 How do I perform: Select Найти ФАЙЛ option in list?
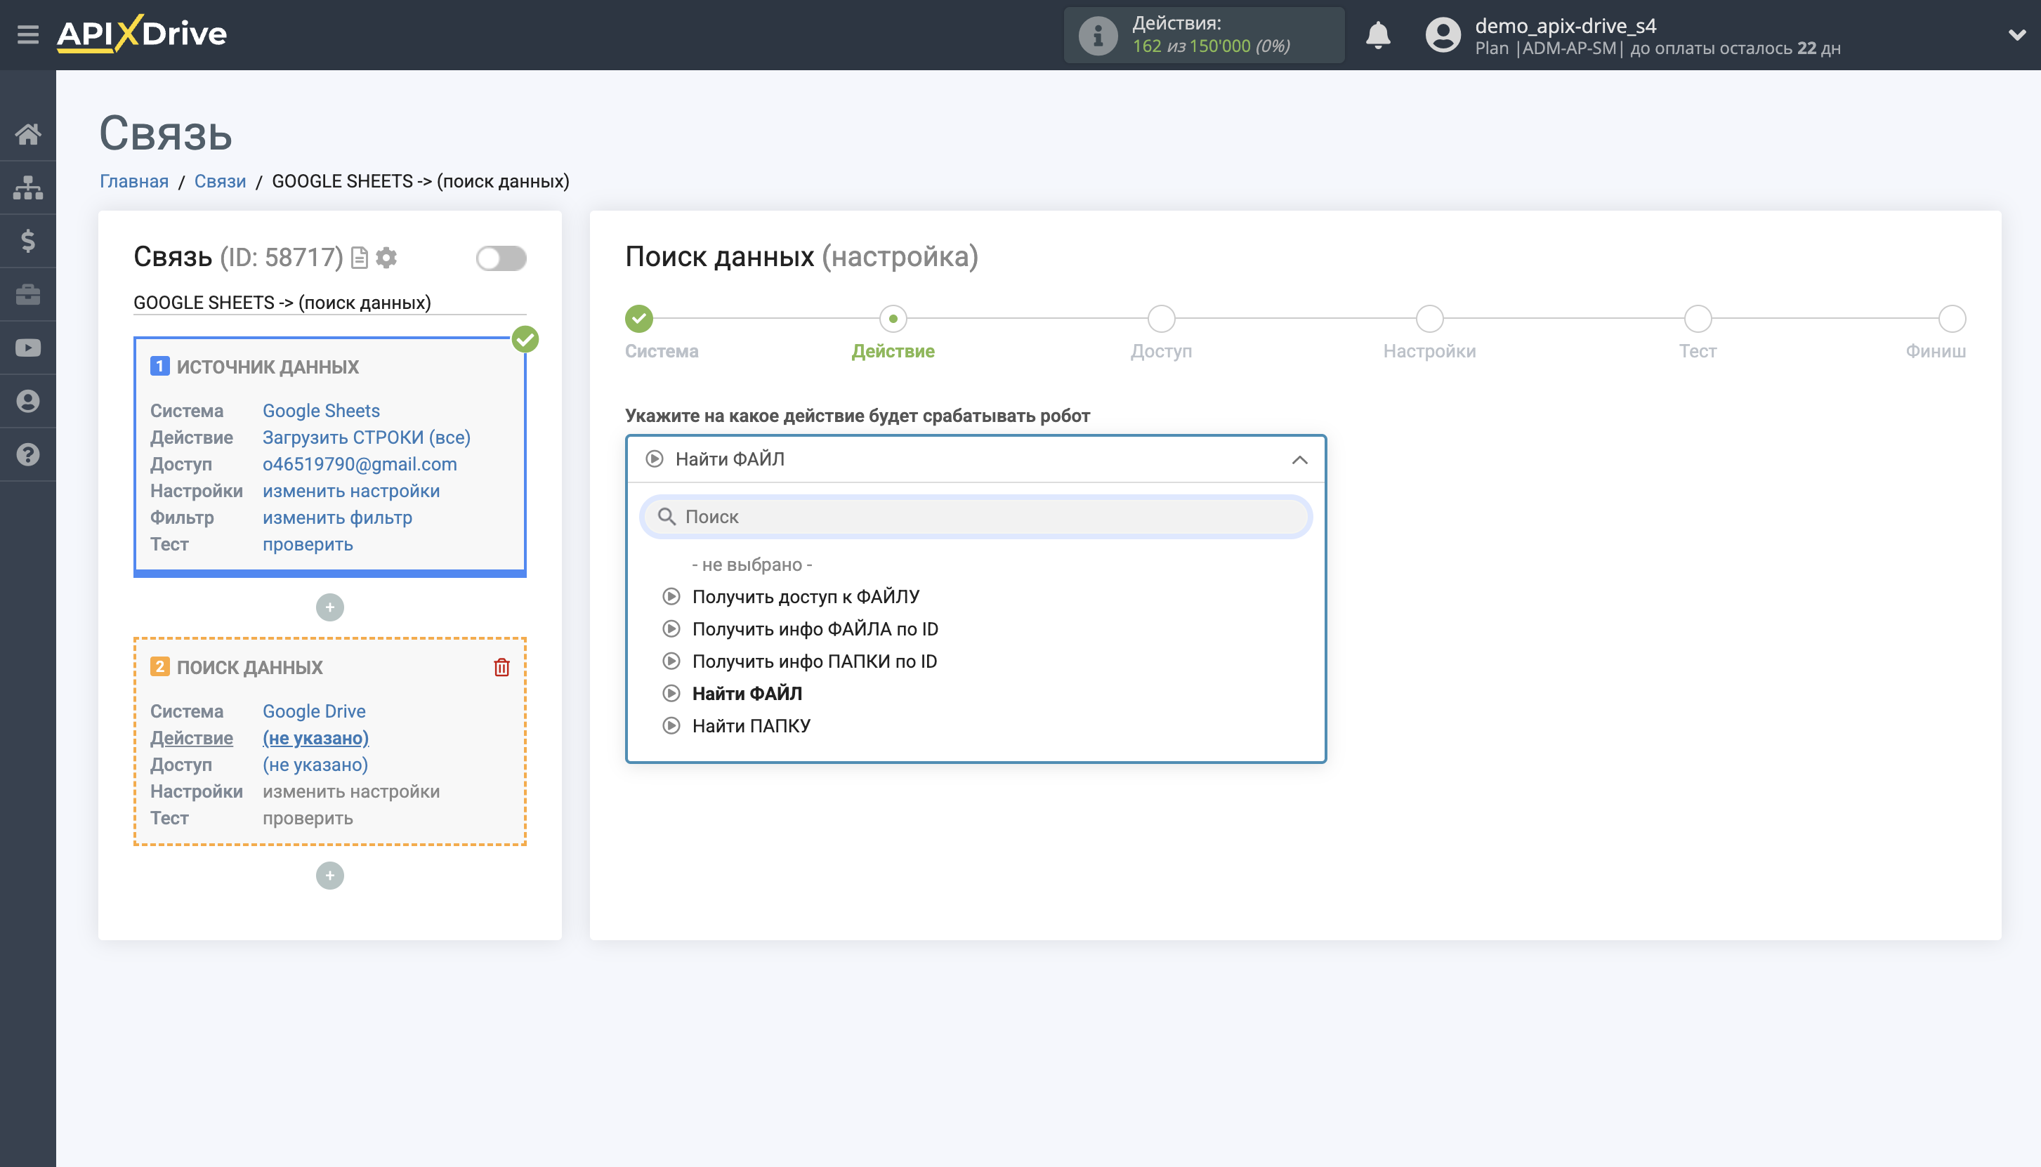coord(747,693)
